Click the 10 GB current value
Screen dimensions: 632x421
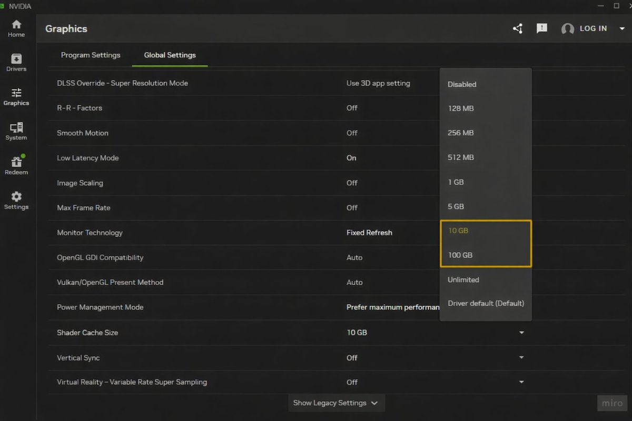point(357,333)
